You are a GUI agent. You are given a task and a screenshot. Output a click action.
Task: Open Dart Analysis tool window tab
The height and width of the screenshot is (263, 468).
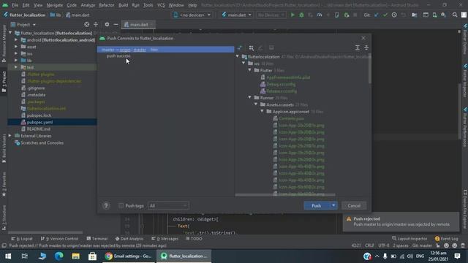coord(129,239)
